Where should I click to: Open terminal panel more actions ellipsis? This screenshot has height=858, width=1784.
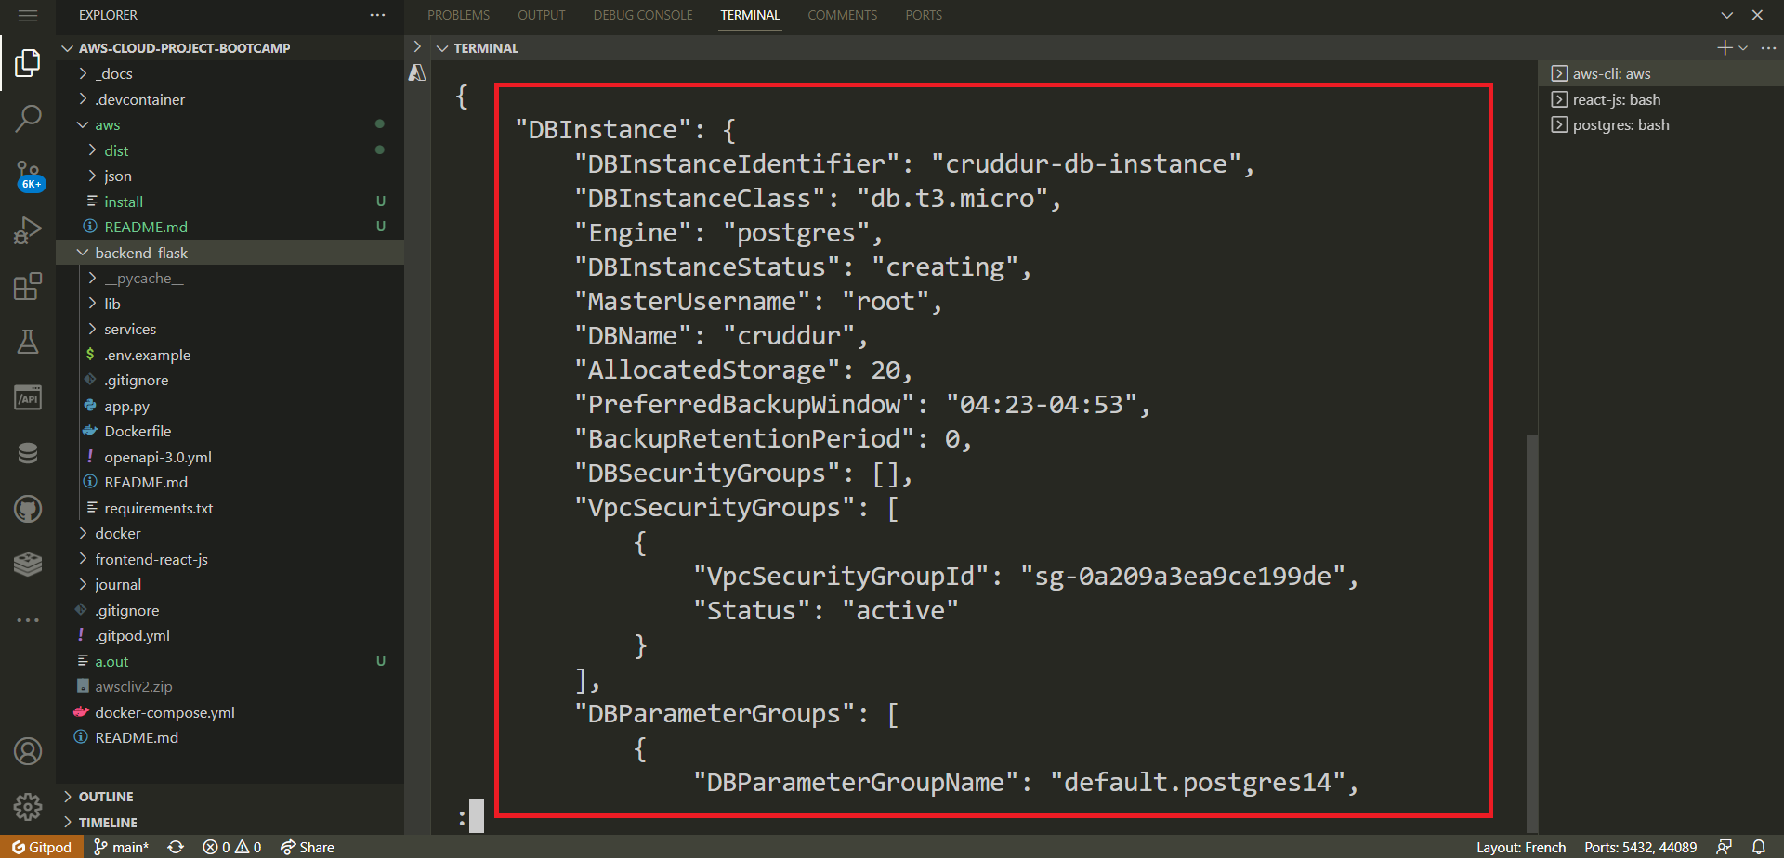(x=1768, y=47)
